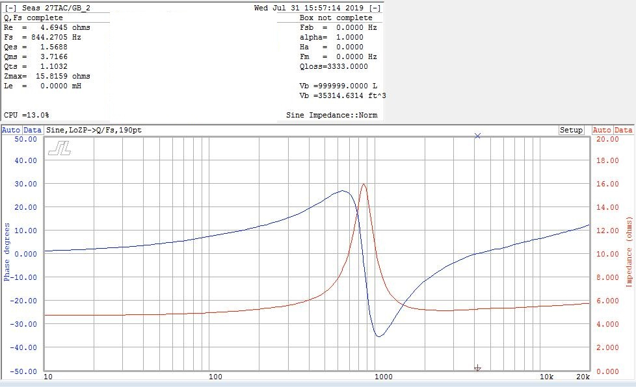Click the Vb =999999.0000 L value

(x=338, y=86)
